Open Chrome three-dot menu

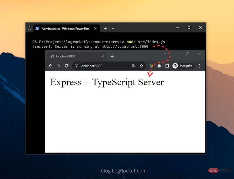point(199,66)
